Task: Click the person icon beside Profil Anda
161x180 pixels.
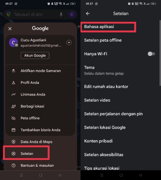Action: click(x=13, y=83)
